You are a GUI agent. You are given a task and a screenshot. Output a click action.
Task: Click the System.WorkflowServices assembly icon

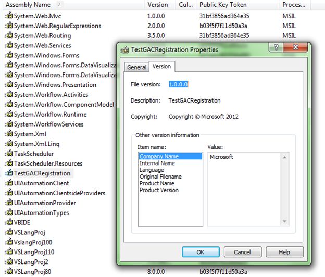click(x=9, y=124)
